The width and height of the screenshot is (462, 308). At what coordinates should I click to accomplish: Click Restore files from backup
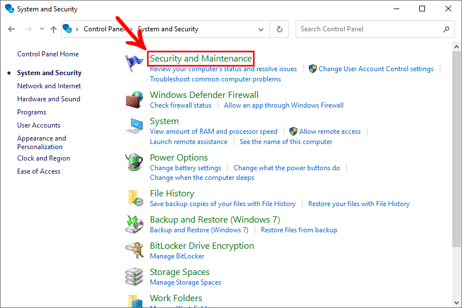click(299, 230)
